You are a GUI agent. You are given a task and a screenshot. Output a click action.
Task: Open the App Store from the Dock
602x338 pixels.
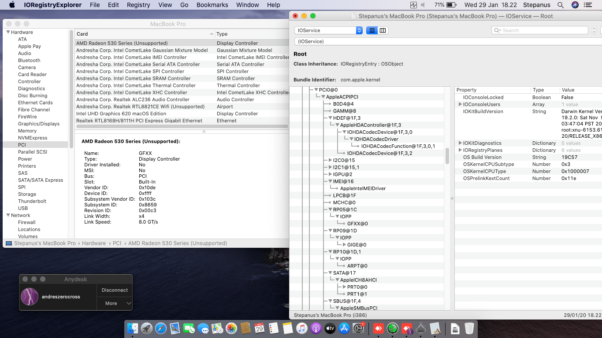pos(344,328)
